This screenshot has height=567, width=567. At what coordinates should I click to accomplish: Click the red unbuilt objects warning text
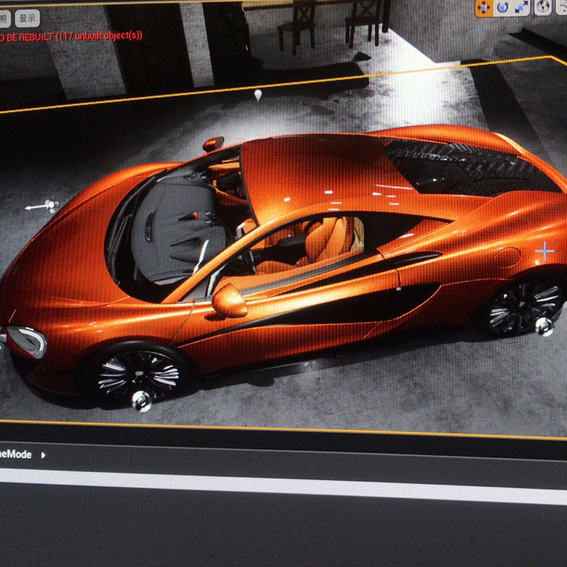click(x=72, y=36)
